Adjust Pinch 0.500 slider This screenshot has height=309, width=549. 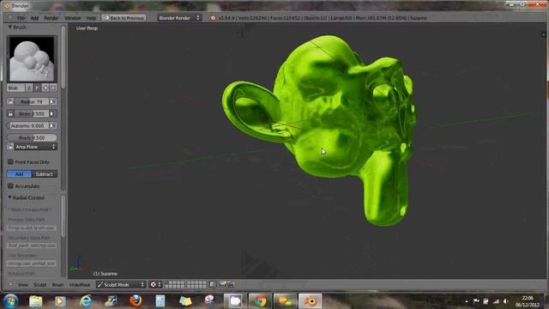click(32, 137)
